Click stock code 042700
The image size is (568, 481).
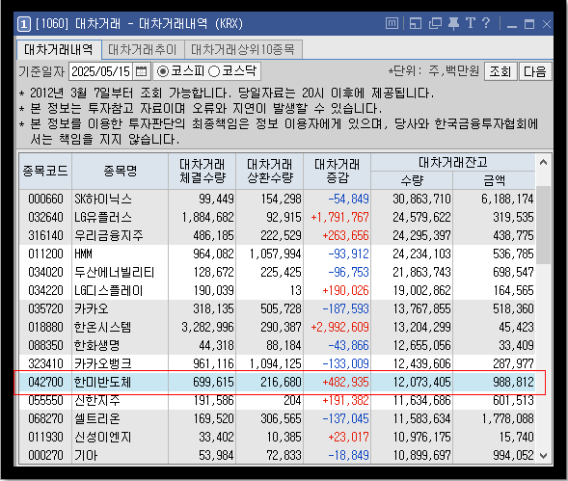coord(45,382)
